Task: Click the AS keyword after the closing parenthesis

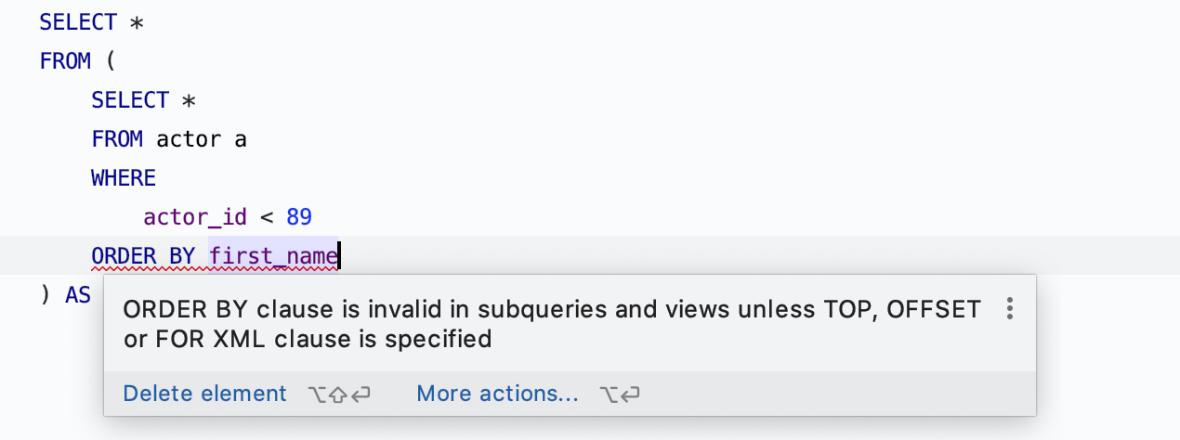Action: pos(78,295)
